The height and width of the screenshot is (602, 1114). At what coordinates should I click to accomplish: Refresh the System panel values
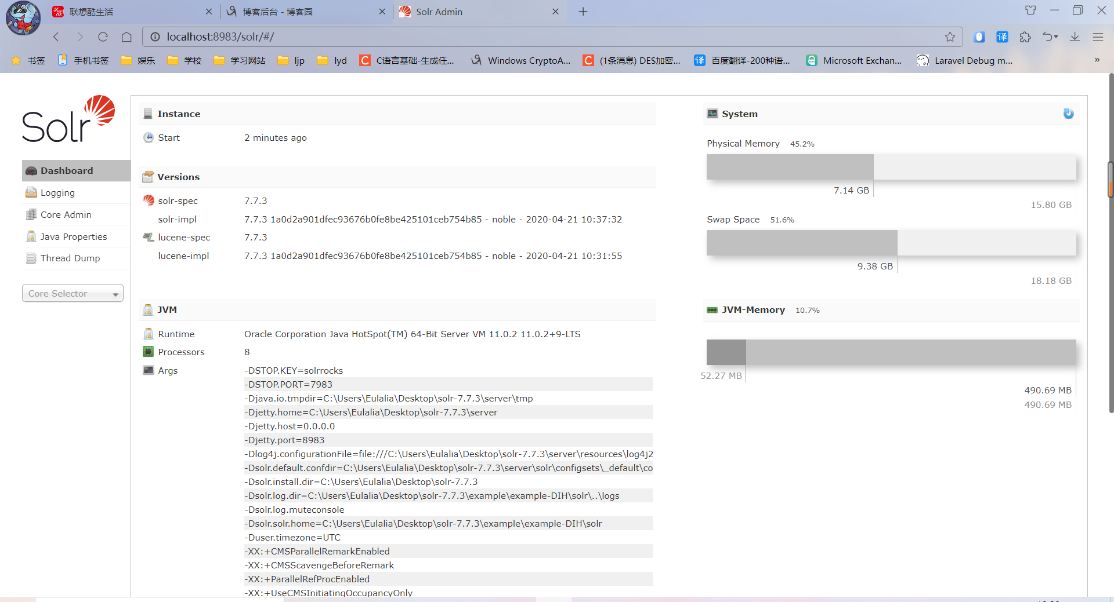(1068, 114)
